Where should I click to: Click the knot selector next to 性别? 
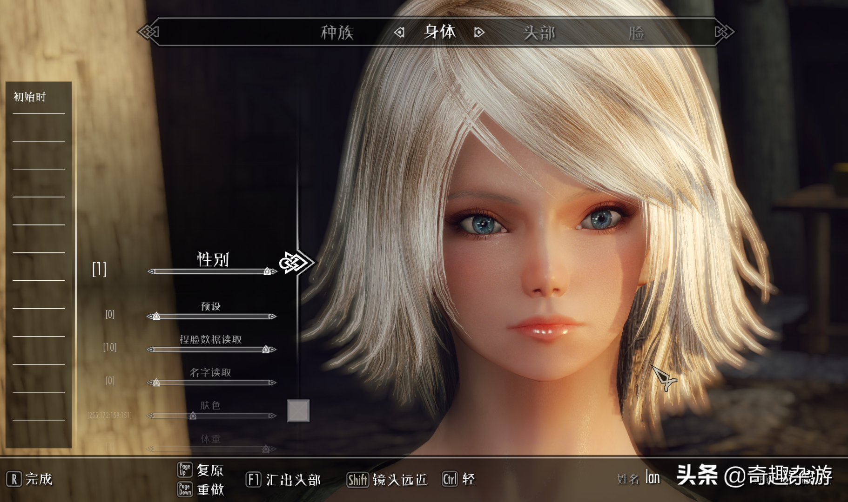coord(296,263)
